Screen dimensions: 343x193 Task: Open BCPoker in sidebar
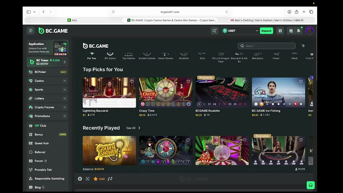47,72
